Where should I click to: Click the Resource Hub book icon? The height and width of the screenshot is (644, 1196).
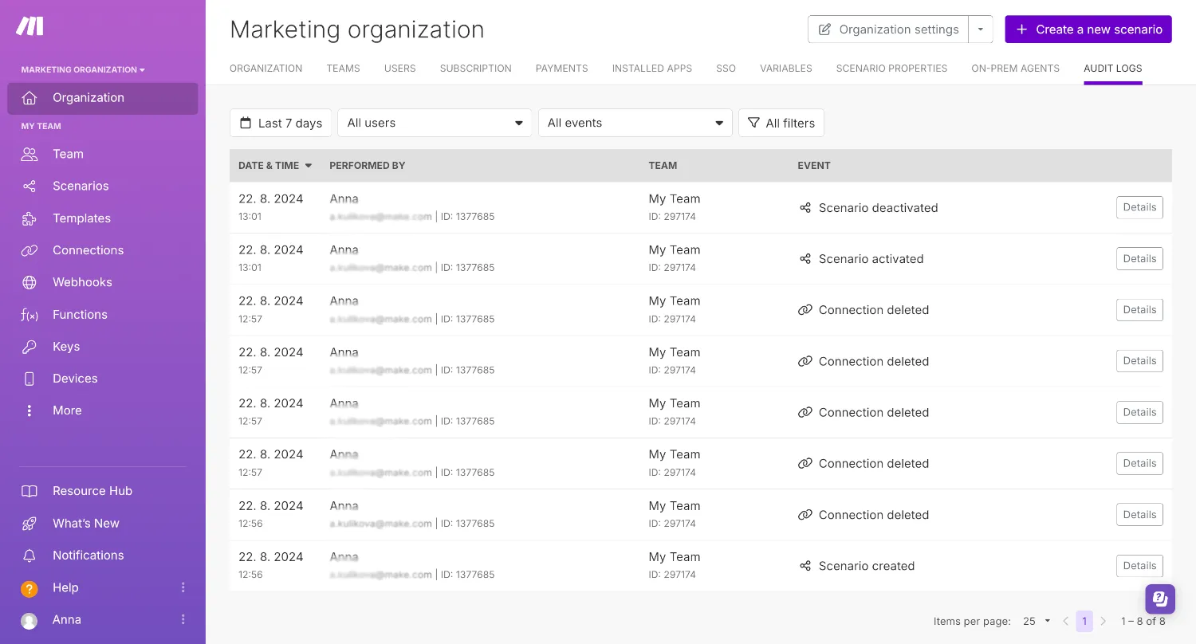click(x=30, y=491)
